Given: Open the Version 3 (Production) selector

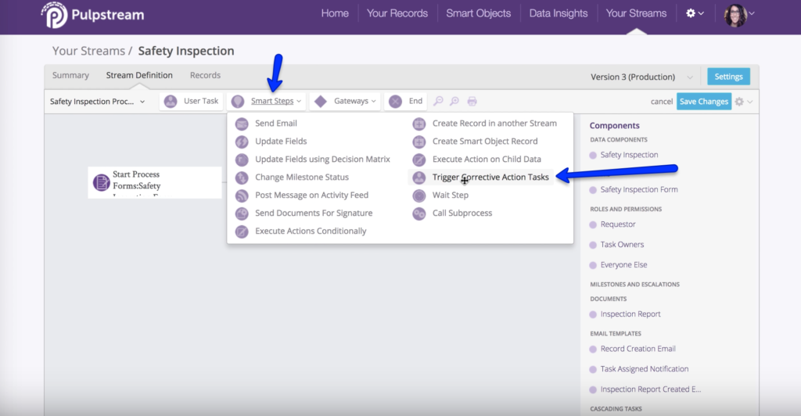Looking at the screenshot, I should 641,77.
